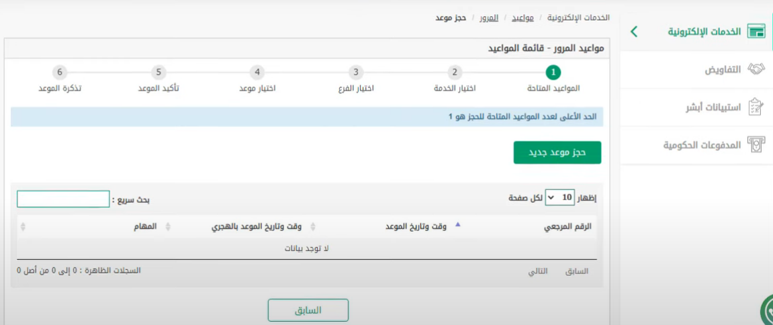Click the التفاويض handshake icon
This screenshot has height=325, width=773.
click(756, 69)
